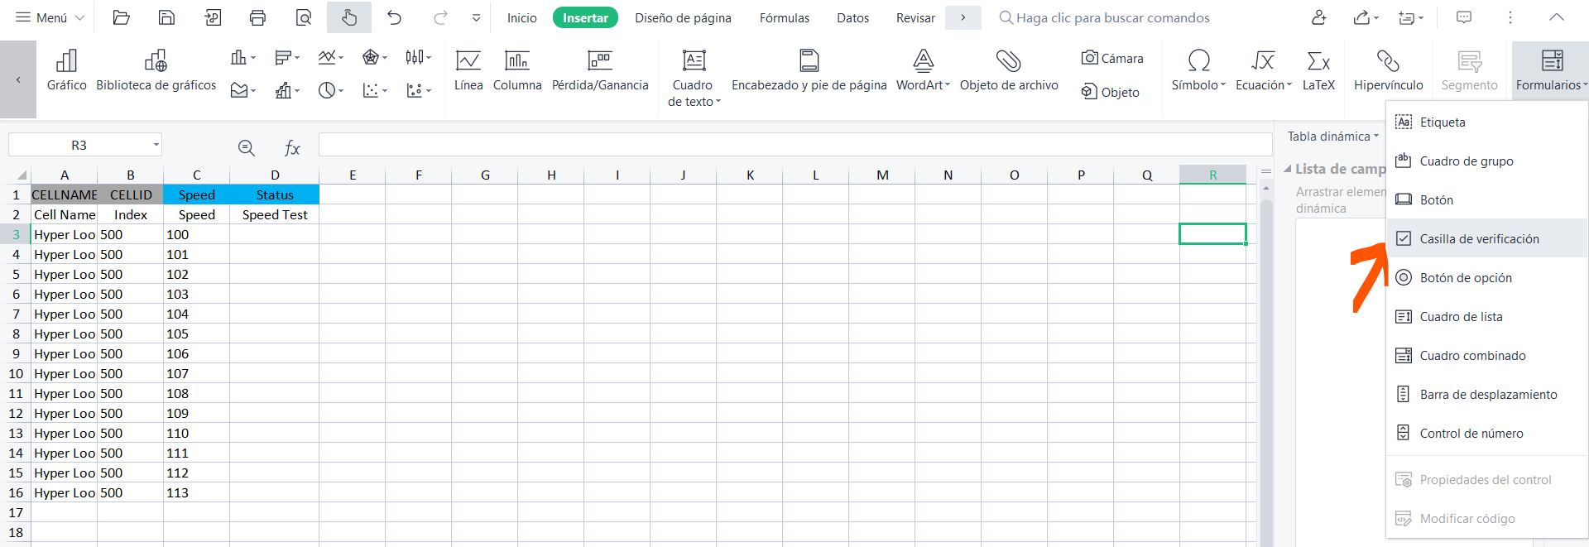Expand the name box dropdown arrow
Image resolution: width=1589 pixels, height=547 pixels.
click(156, 145)
